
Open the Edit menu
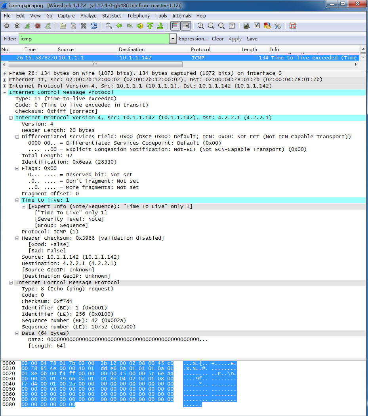click(x=21, y=16)
